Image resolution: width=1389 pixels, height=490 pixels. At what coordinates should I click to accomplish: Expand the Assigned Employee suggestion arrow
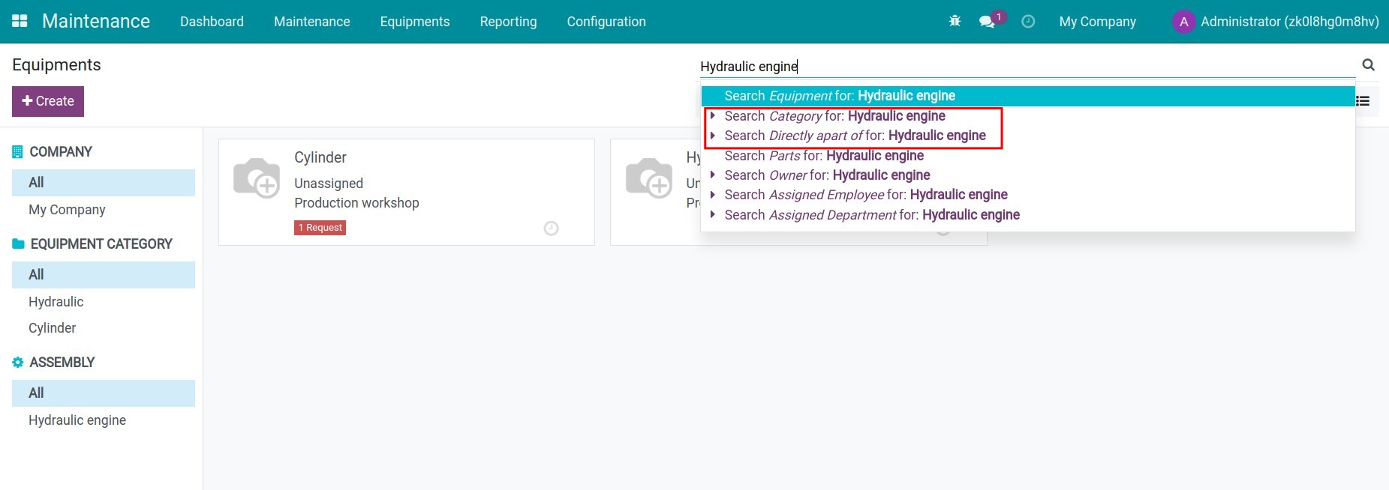pos(713,195)
